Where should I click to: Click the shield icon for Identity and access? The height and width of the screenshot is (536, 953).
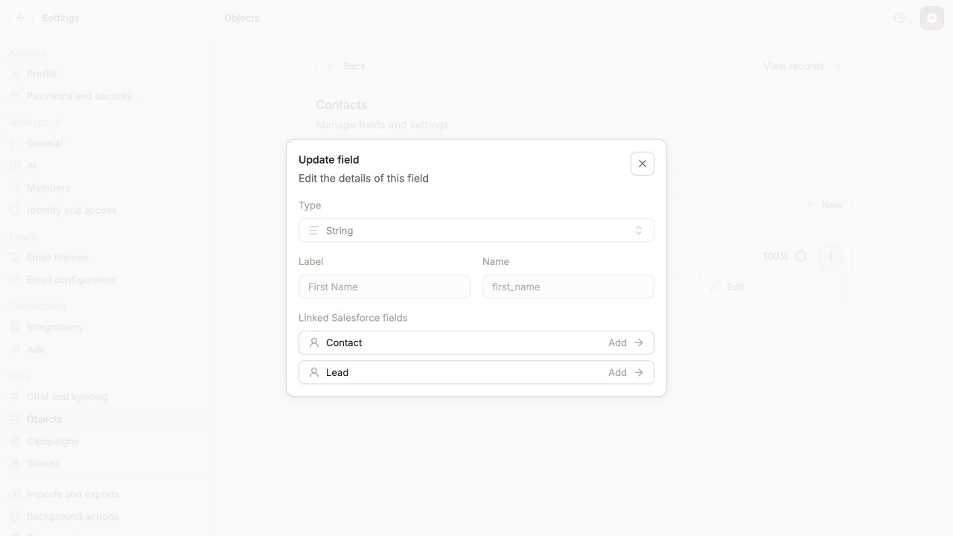tap(15, 210)
